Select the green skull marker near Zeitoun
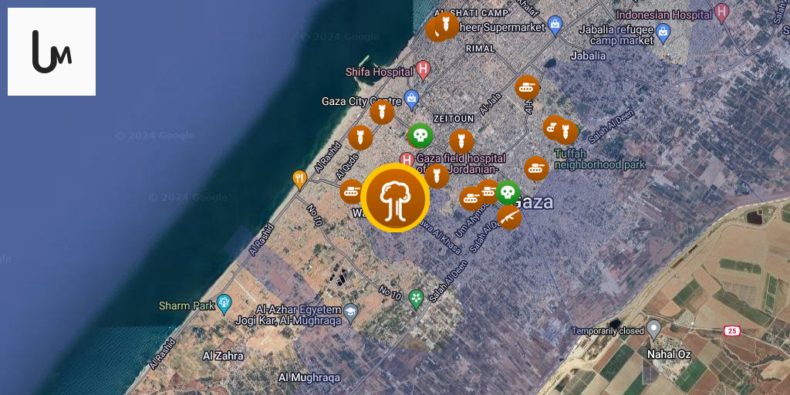This screenshot has width=790, height=395. coord(420,135)
